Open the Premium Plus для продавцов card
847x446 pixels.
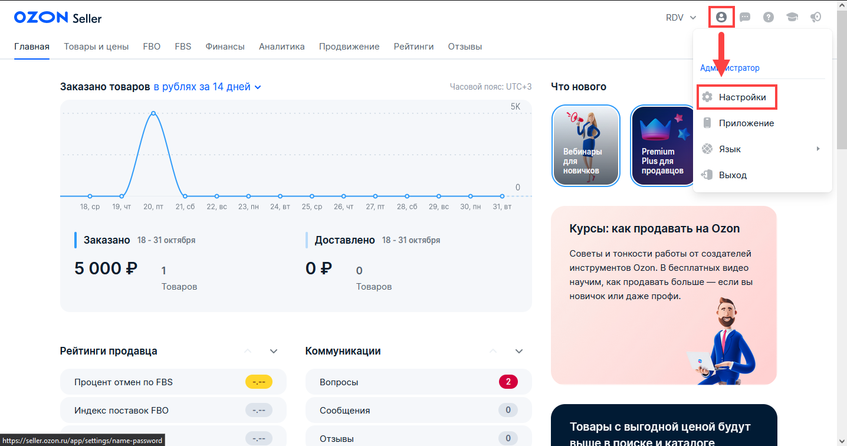pyautogui.click(x=663, y=146)
